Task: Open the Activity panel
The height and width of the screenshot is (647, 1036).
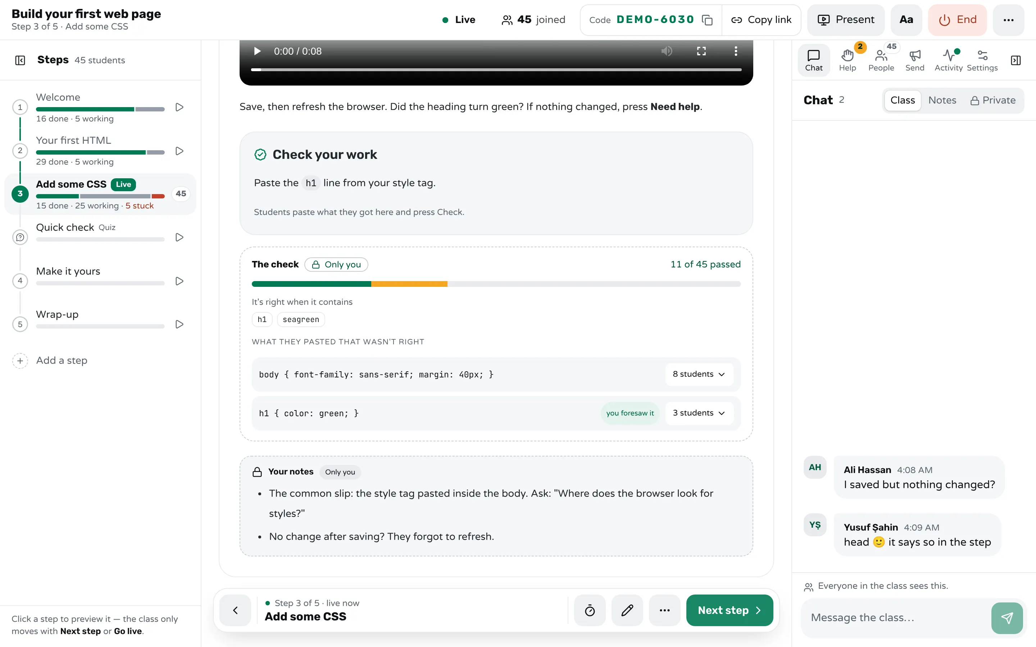Action: (948, 60)
